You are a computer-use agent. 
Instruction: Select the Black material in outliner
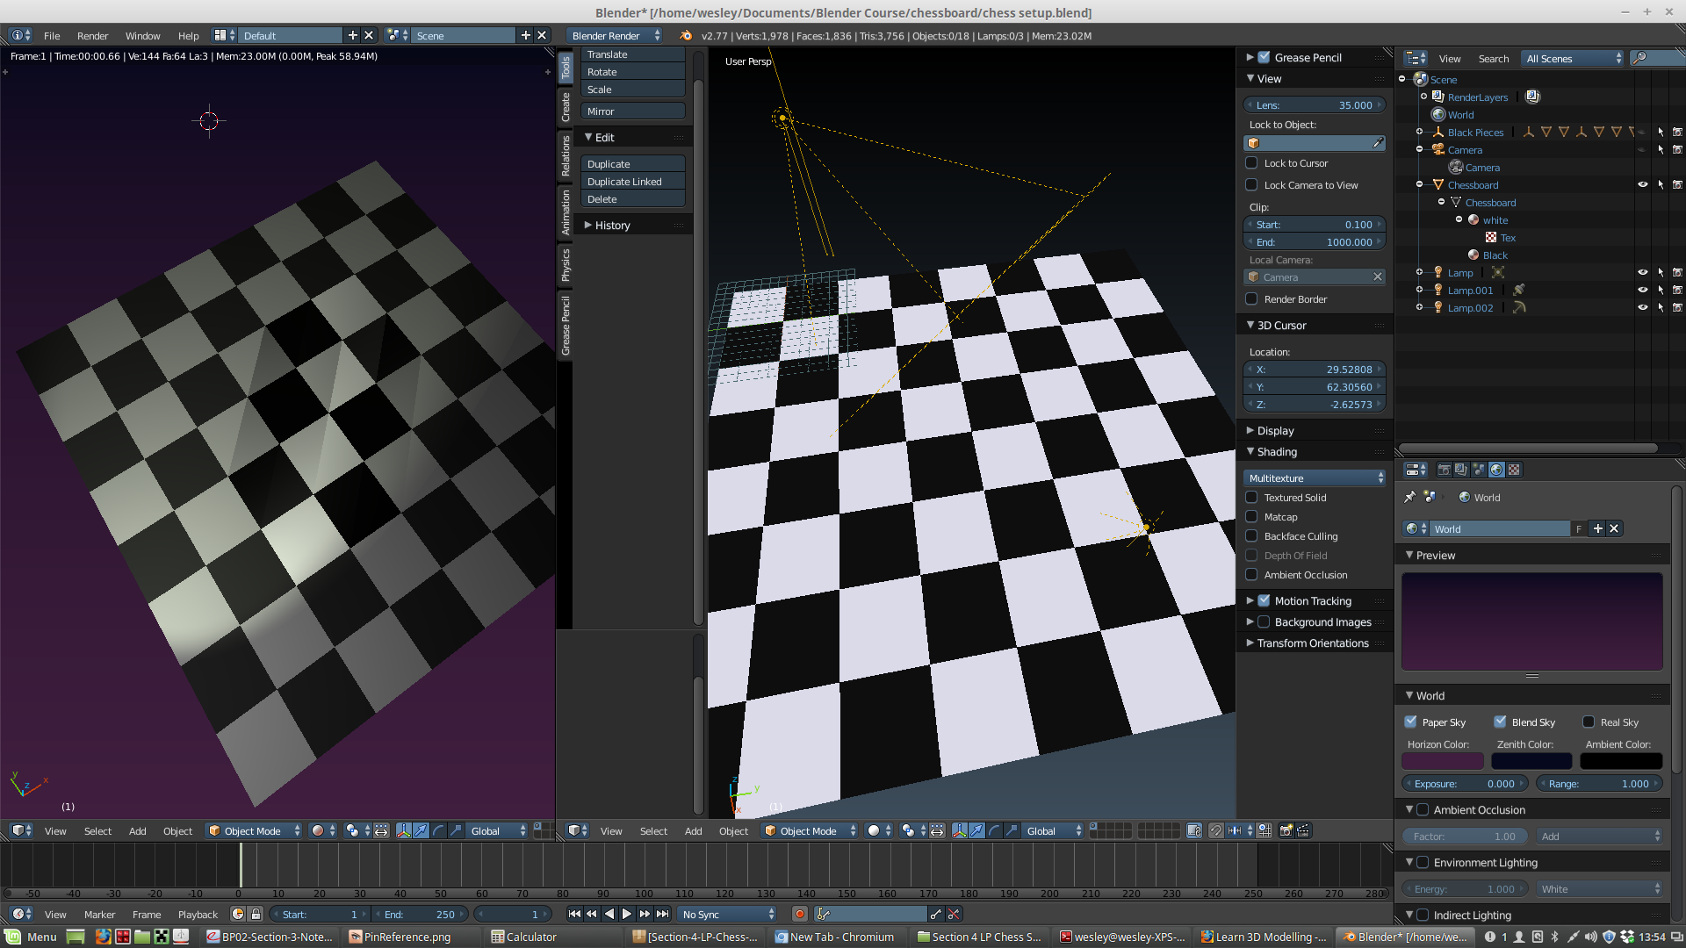pyautogui.click(x=1495, y=255)
